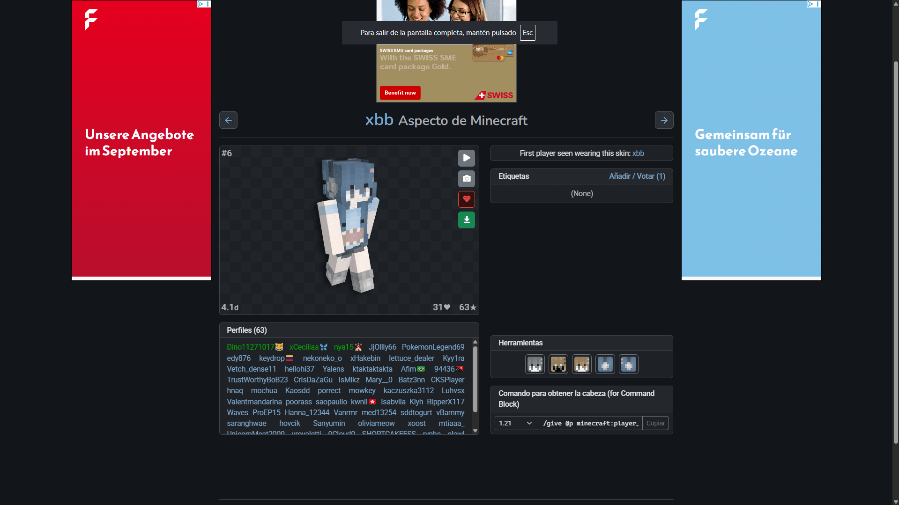Viewport: 899px width, 505px height.
Task: Click Copiar to copy the command
Action: coord(655,423)
